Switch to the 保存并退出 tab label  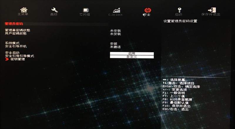pyautogui.click(x=211, y=15)
